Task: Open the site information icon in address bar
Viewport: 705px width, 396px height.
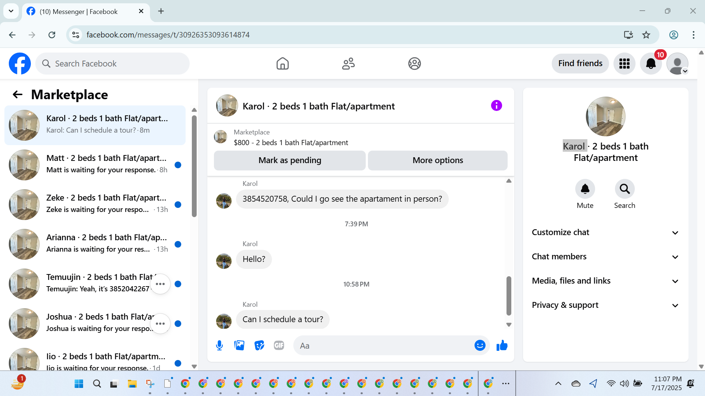Action: point(76,35)
